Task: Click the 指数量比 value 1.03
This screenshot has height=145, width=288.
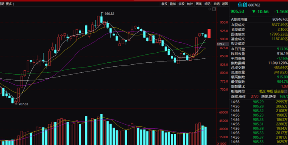Action: point(284,86)
